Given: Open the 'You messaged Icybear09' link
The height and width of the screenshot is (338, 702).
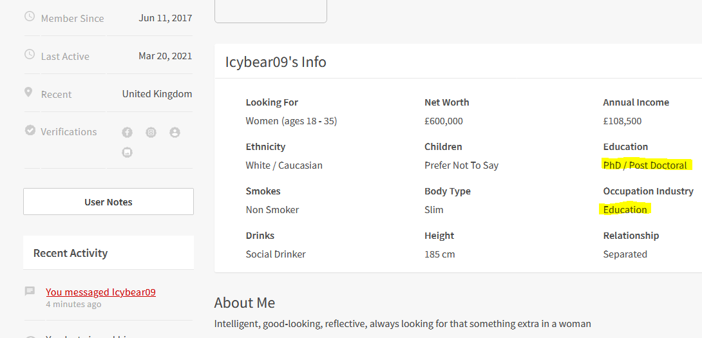Looking at the screenshot, I should click(x=100, y=292).
